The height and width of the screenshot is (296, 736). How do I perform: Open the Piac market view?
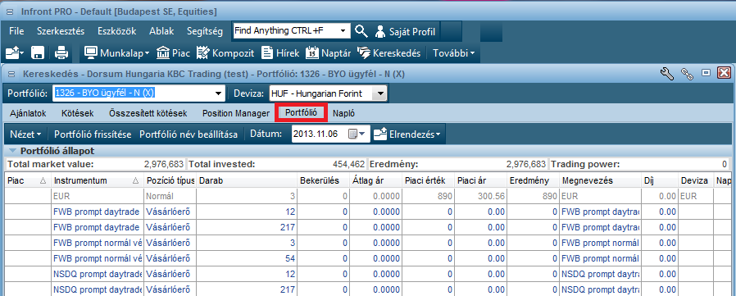173,53
